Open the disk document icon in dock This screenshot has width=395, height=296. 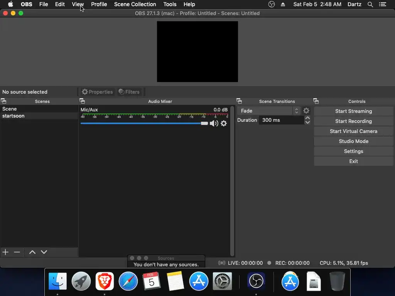(313, 281)
